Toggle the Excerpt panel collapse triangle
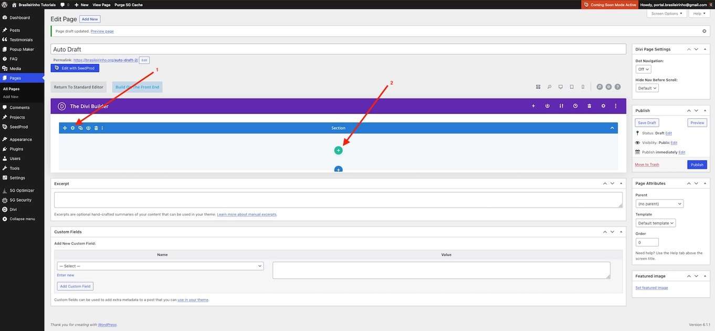The width and height of the screenshot is (715, 331). (x=621, y=183)
